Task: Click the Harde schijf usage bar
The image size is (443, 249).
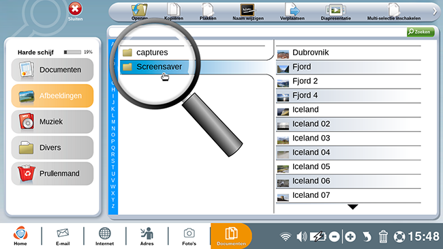Action: pos(72,52)
